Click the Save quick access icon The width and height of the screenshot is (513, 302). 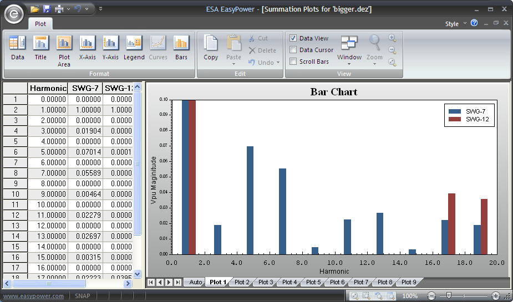pos(47,9)
